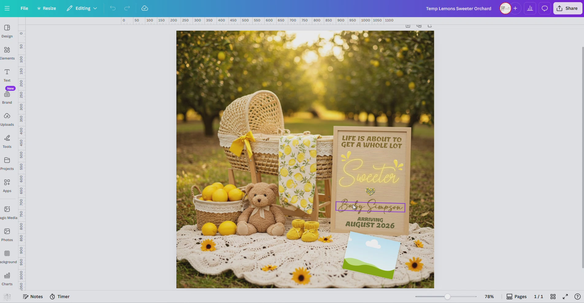This screenshot has height=303, width=584.
Task: Add a new page below the canvas
Action: (419, 26)
